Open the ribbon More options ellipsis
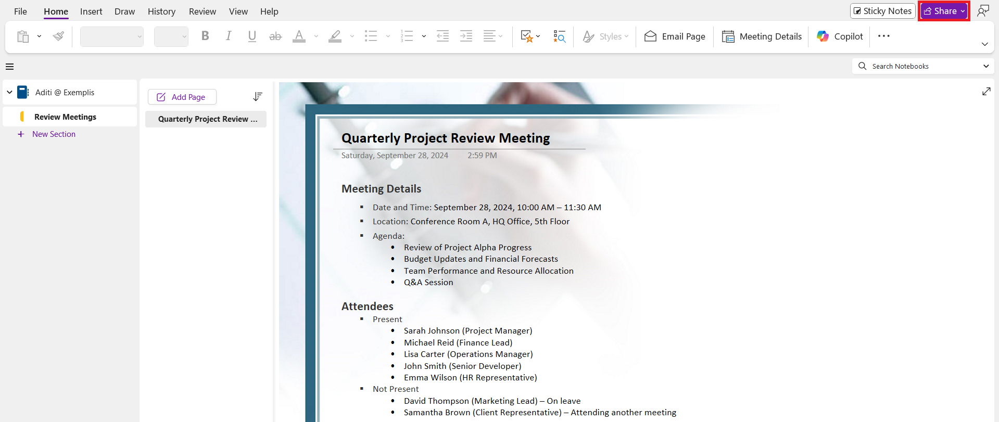 pyautogui.click(x=884, y=36)
